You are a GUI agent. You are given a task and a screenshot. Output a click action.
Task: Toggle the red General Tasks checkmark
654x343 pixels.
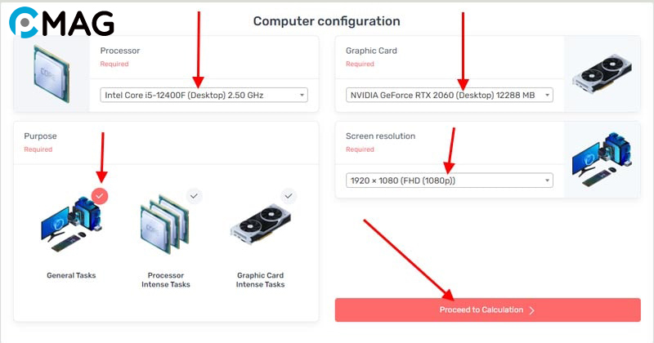tap(99, 196)
